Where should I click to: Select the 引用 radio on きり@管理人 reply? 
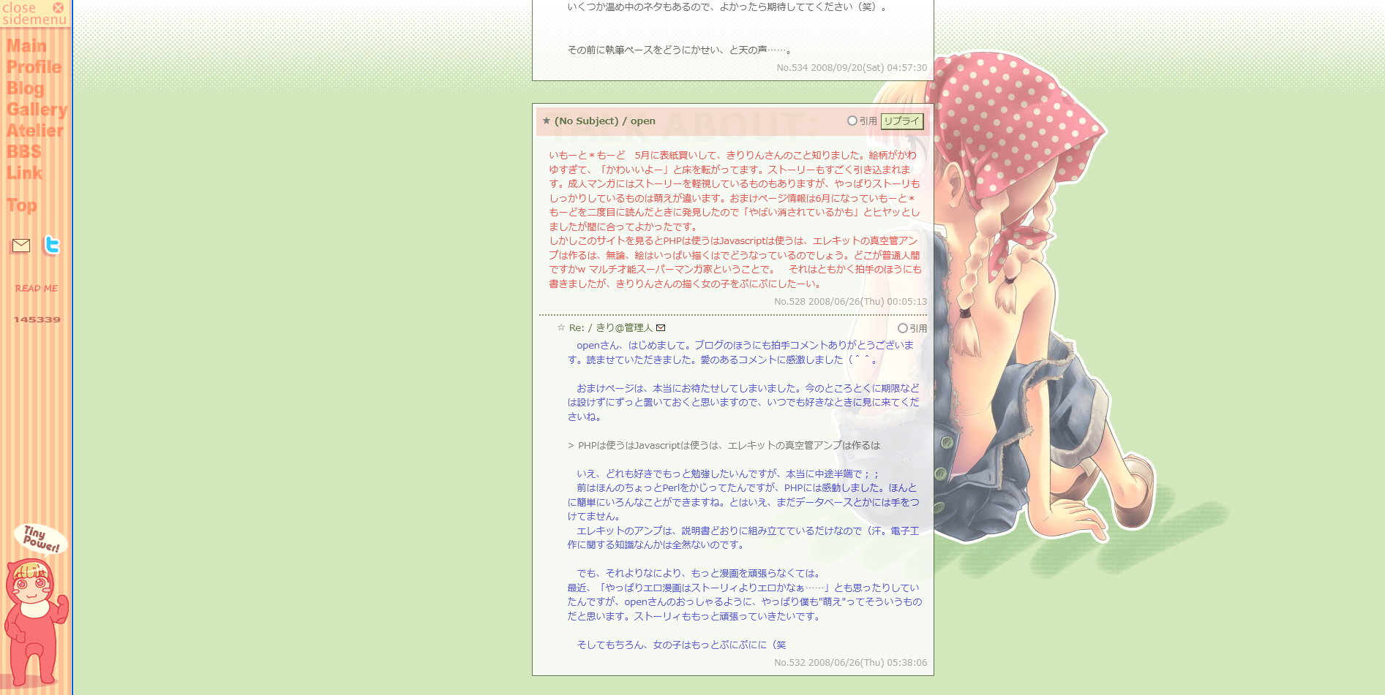(902, 328)
